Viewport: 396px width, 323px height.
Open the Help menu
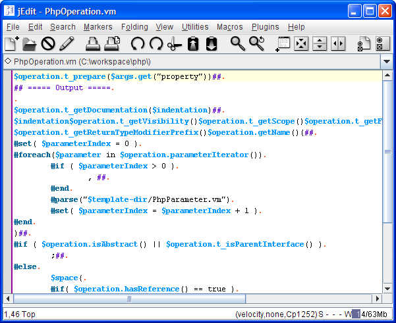tap(296, 27)
